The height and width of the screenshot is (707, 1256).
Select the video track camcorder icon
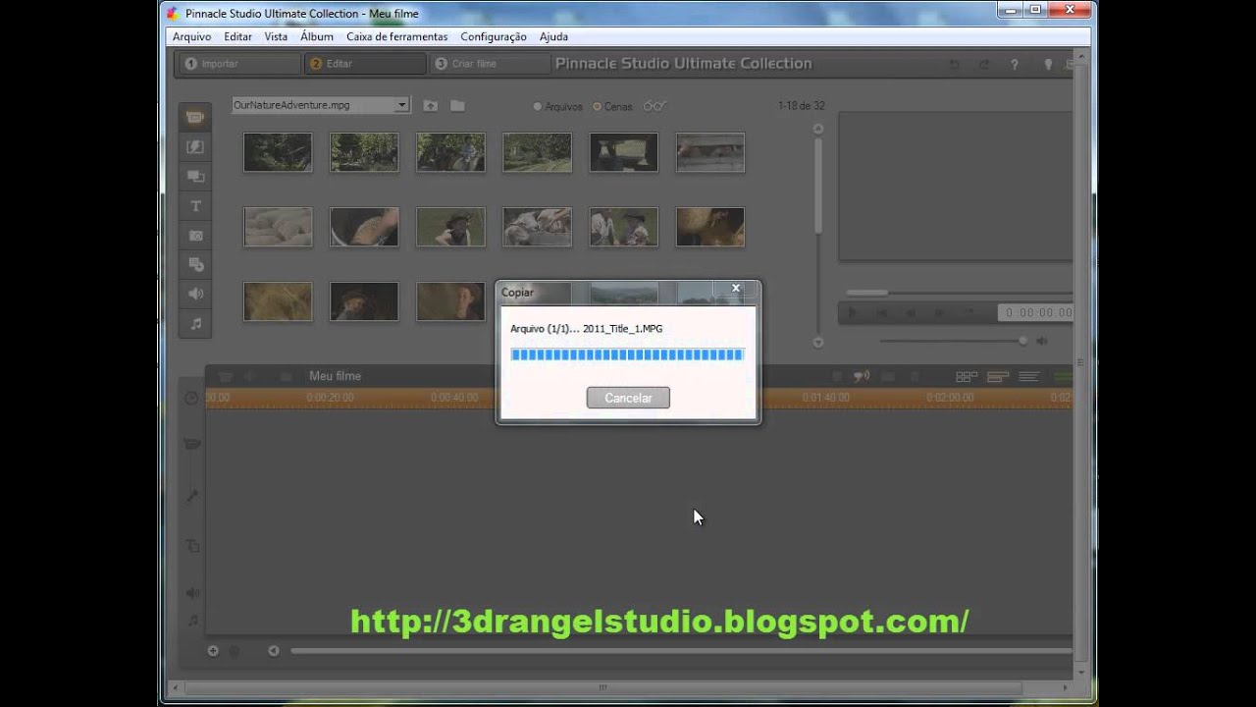coord(192,445)
